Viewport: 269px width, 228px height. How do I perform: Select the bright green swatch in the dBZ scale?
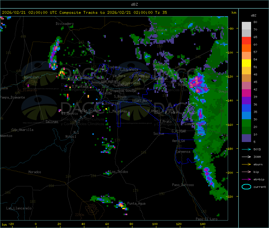point(246,123)
